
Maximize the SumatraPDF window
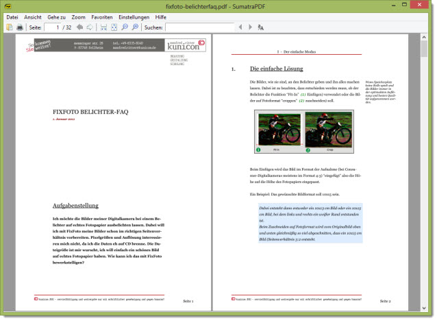pos(404,5)
